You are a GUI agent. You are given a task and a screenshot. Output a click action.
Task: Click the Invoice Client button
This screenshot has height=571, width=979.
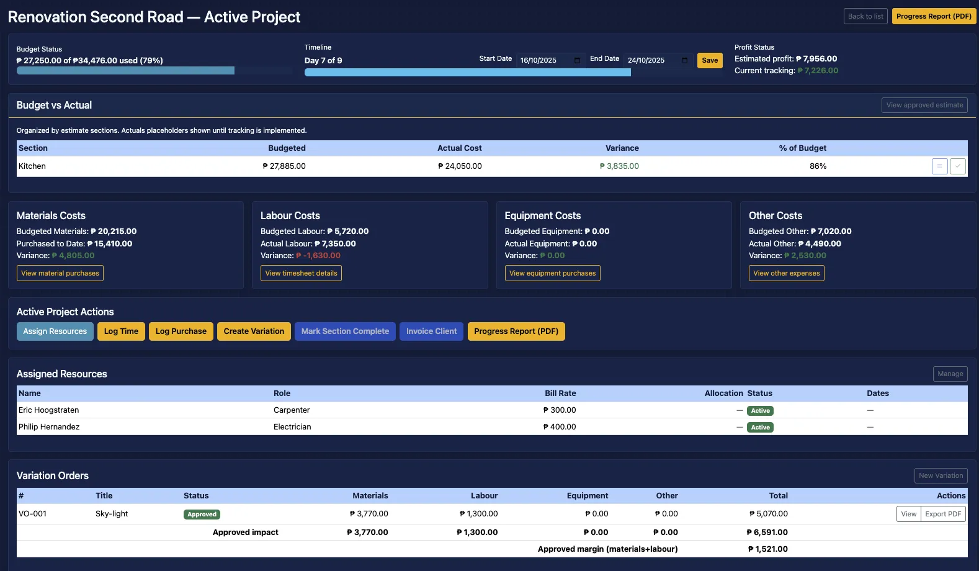(x=431, y=331)
